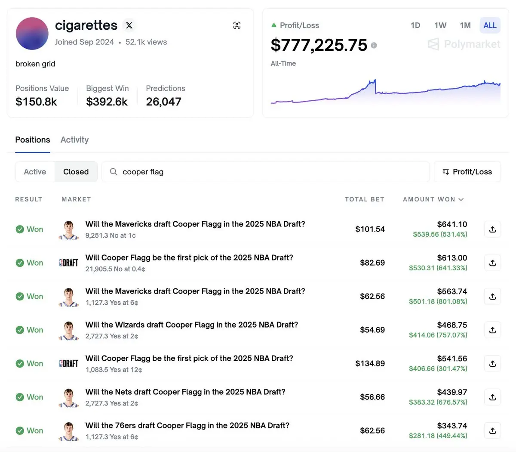
Task: Click the info icon beside $777,225.75
Action: [374, 45]
